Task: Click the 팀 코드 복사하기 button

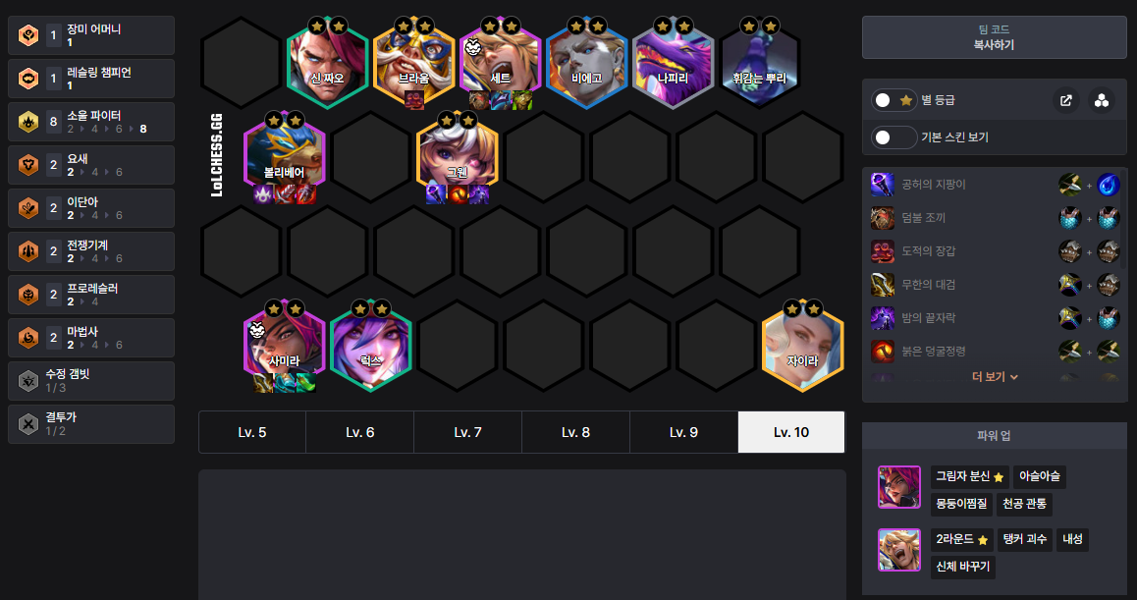Action: [995, 37]
